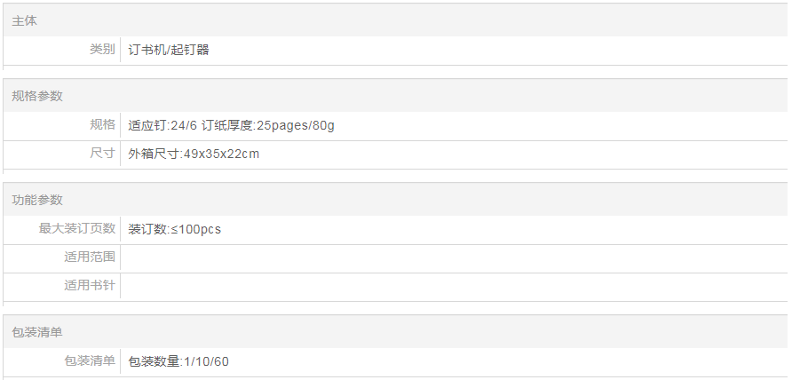Click the 规格参数 section header
Image resolution: width=792 pixels, height=380 pixels.
[37, 96]
